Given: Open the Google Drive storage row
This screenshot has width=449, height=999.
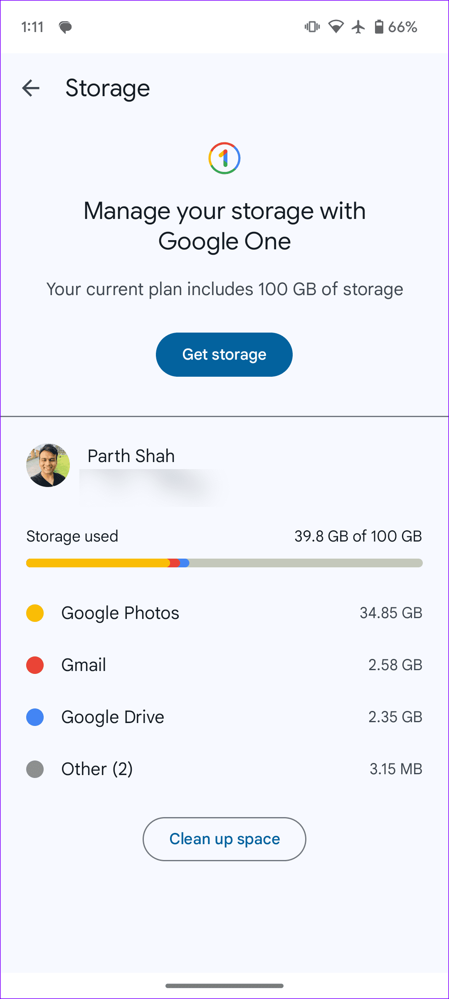Looking at the screenshot, I should point(224,717).
